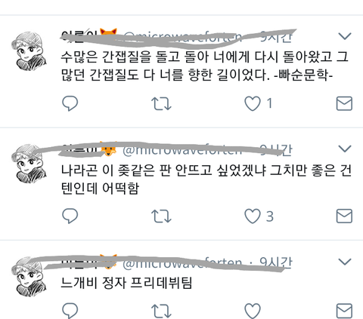The height and width of the screenshot is (319, 363).
Task: Message the 느개비 정자 프리데뷔팀 tweet
Action: [344, 311]
